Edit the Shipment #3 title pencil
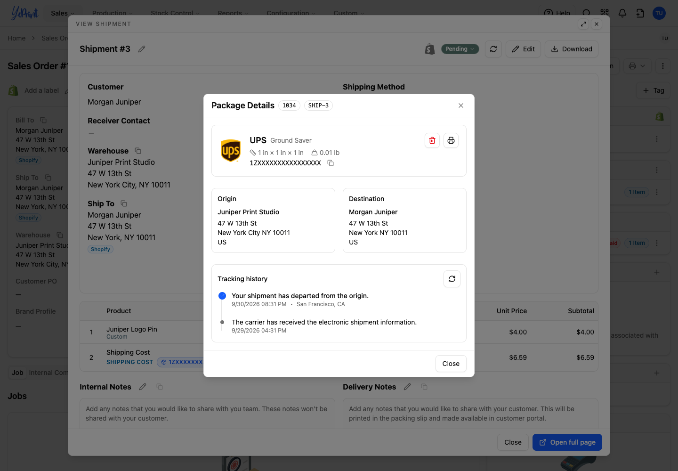Viewport: 678px width, 471px height. coord(142,49)
